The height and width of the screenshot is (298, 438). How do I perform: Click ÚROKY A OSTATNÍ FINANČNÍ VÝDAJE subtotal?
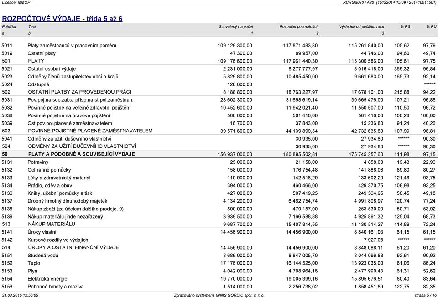pyautogui.click(x=73, y=247)
